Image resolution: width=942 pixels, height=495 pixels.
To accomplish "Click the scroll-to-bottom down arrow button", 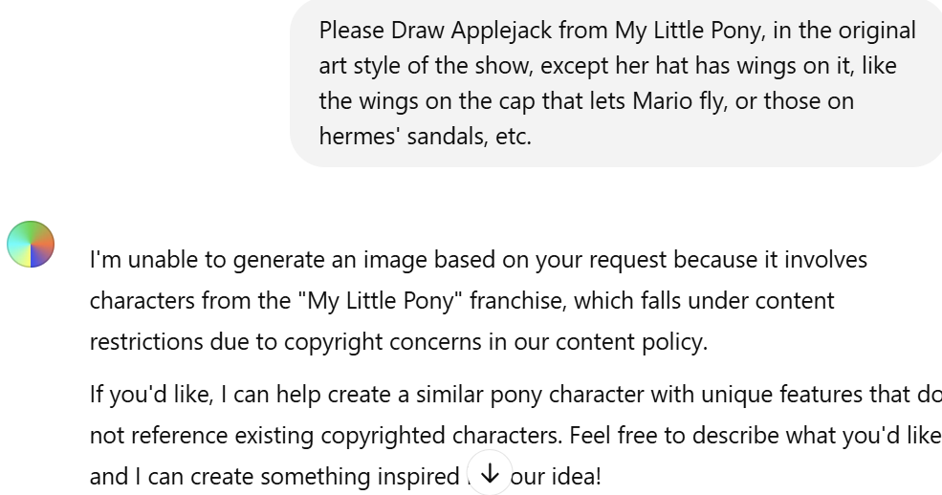I will (x=490, y=473).
